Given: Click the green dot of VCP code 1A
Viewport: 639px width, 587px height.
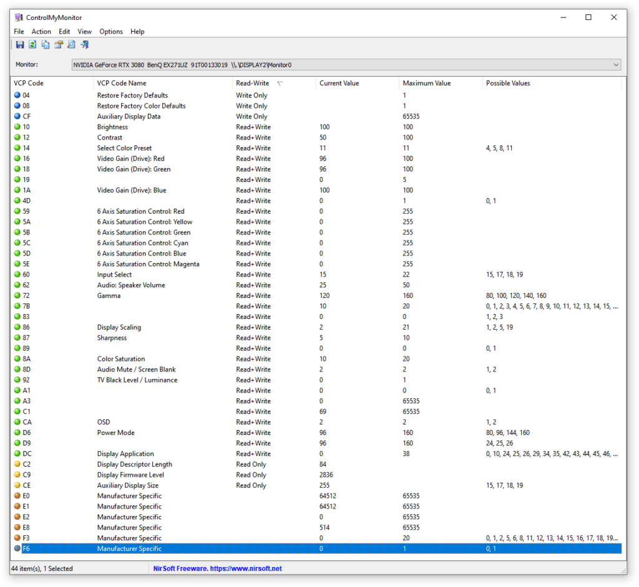Looking at the screenshot, I should click(17, 189).
